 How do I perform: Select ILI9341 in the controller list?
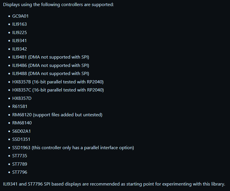[20, 41]
